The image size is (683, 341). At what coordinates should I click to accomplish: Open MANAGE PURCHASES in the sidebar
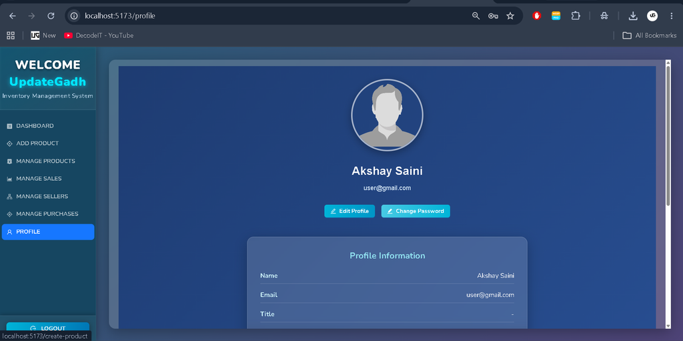click(48, 214)
